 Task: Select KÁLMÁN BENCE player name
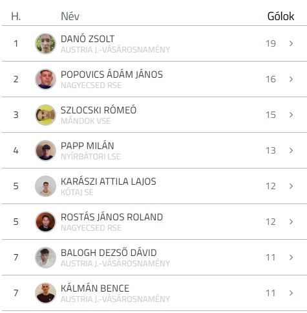(x=95, y=288)
